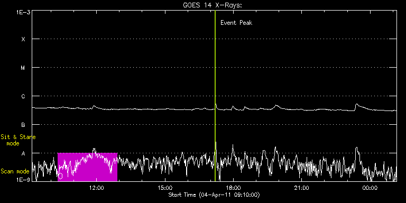The width and height of the screenshot is (406, 203).
Task: Click the Sit & Stare mode label
Action: click(x=18, y=140)
